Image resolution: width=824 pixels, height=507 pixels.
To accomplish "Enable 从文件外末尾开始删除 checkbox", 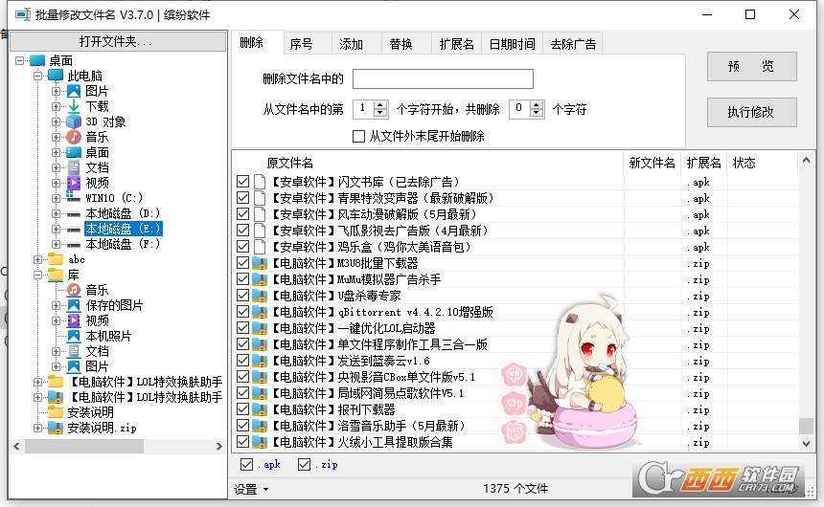I will point(358,137).
